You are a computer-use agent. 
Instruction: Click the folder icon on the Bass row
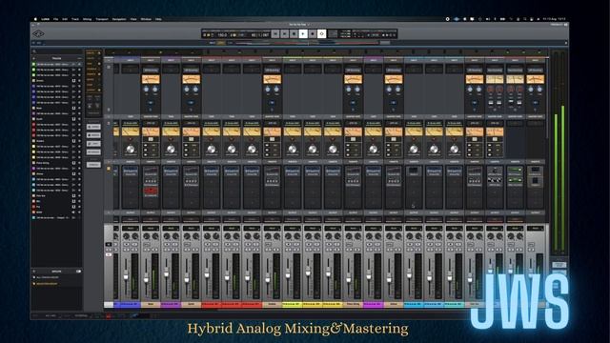click(x=74, y=108)
